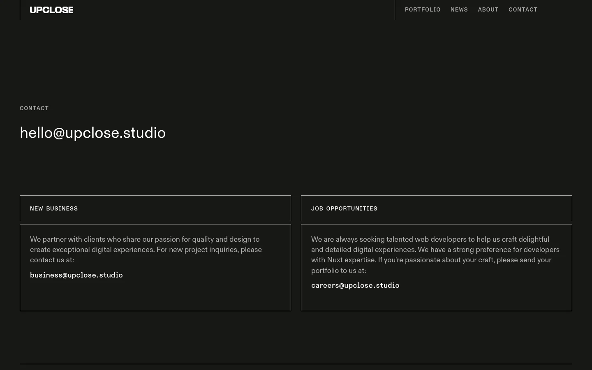Click the Job Opportunities card heading
592x370 pixels.
pos(344,208)
